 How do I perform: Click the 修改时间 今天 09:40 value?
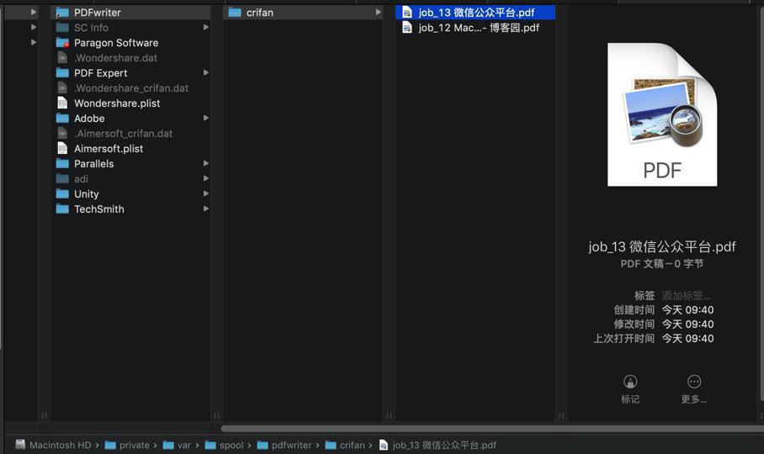tap(687, 324)
